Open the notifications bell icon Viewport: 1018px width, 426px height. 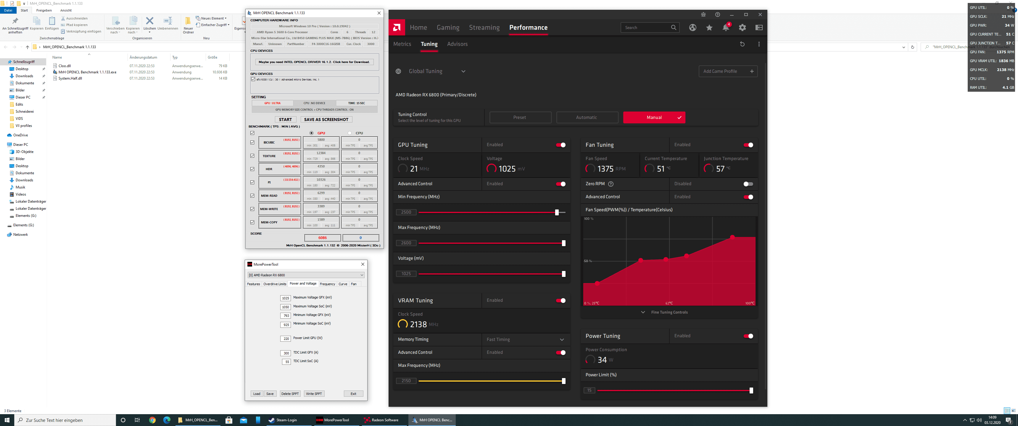tap(726, 27)
